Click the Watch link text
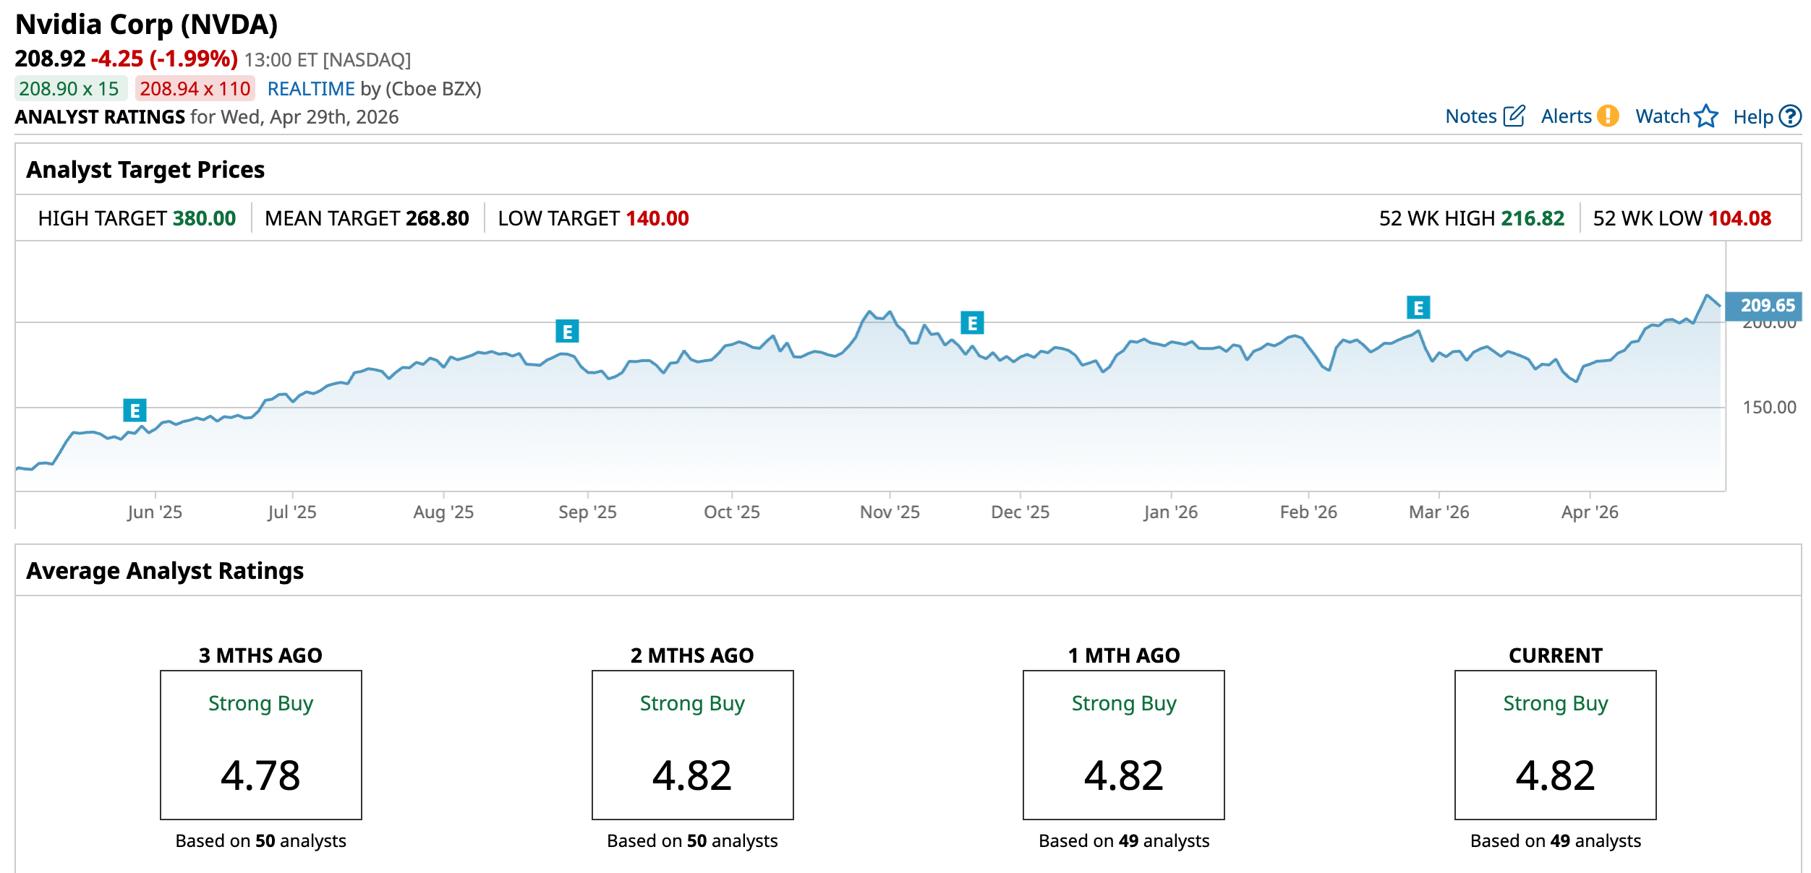The height and width of the screenshot is (873, 1811). click(1662, 116)
